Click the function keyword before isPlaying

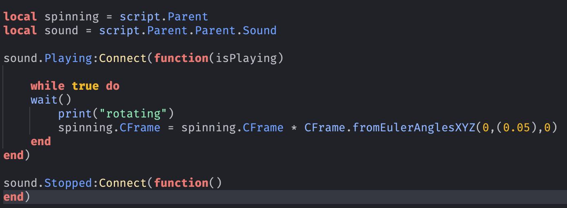(181, 58)
